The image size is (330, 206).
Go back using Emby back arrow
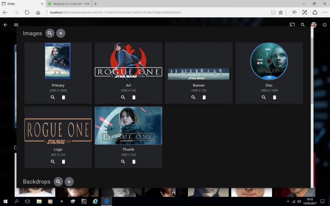tap(5, 25)
